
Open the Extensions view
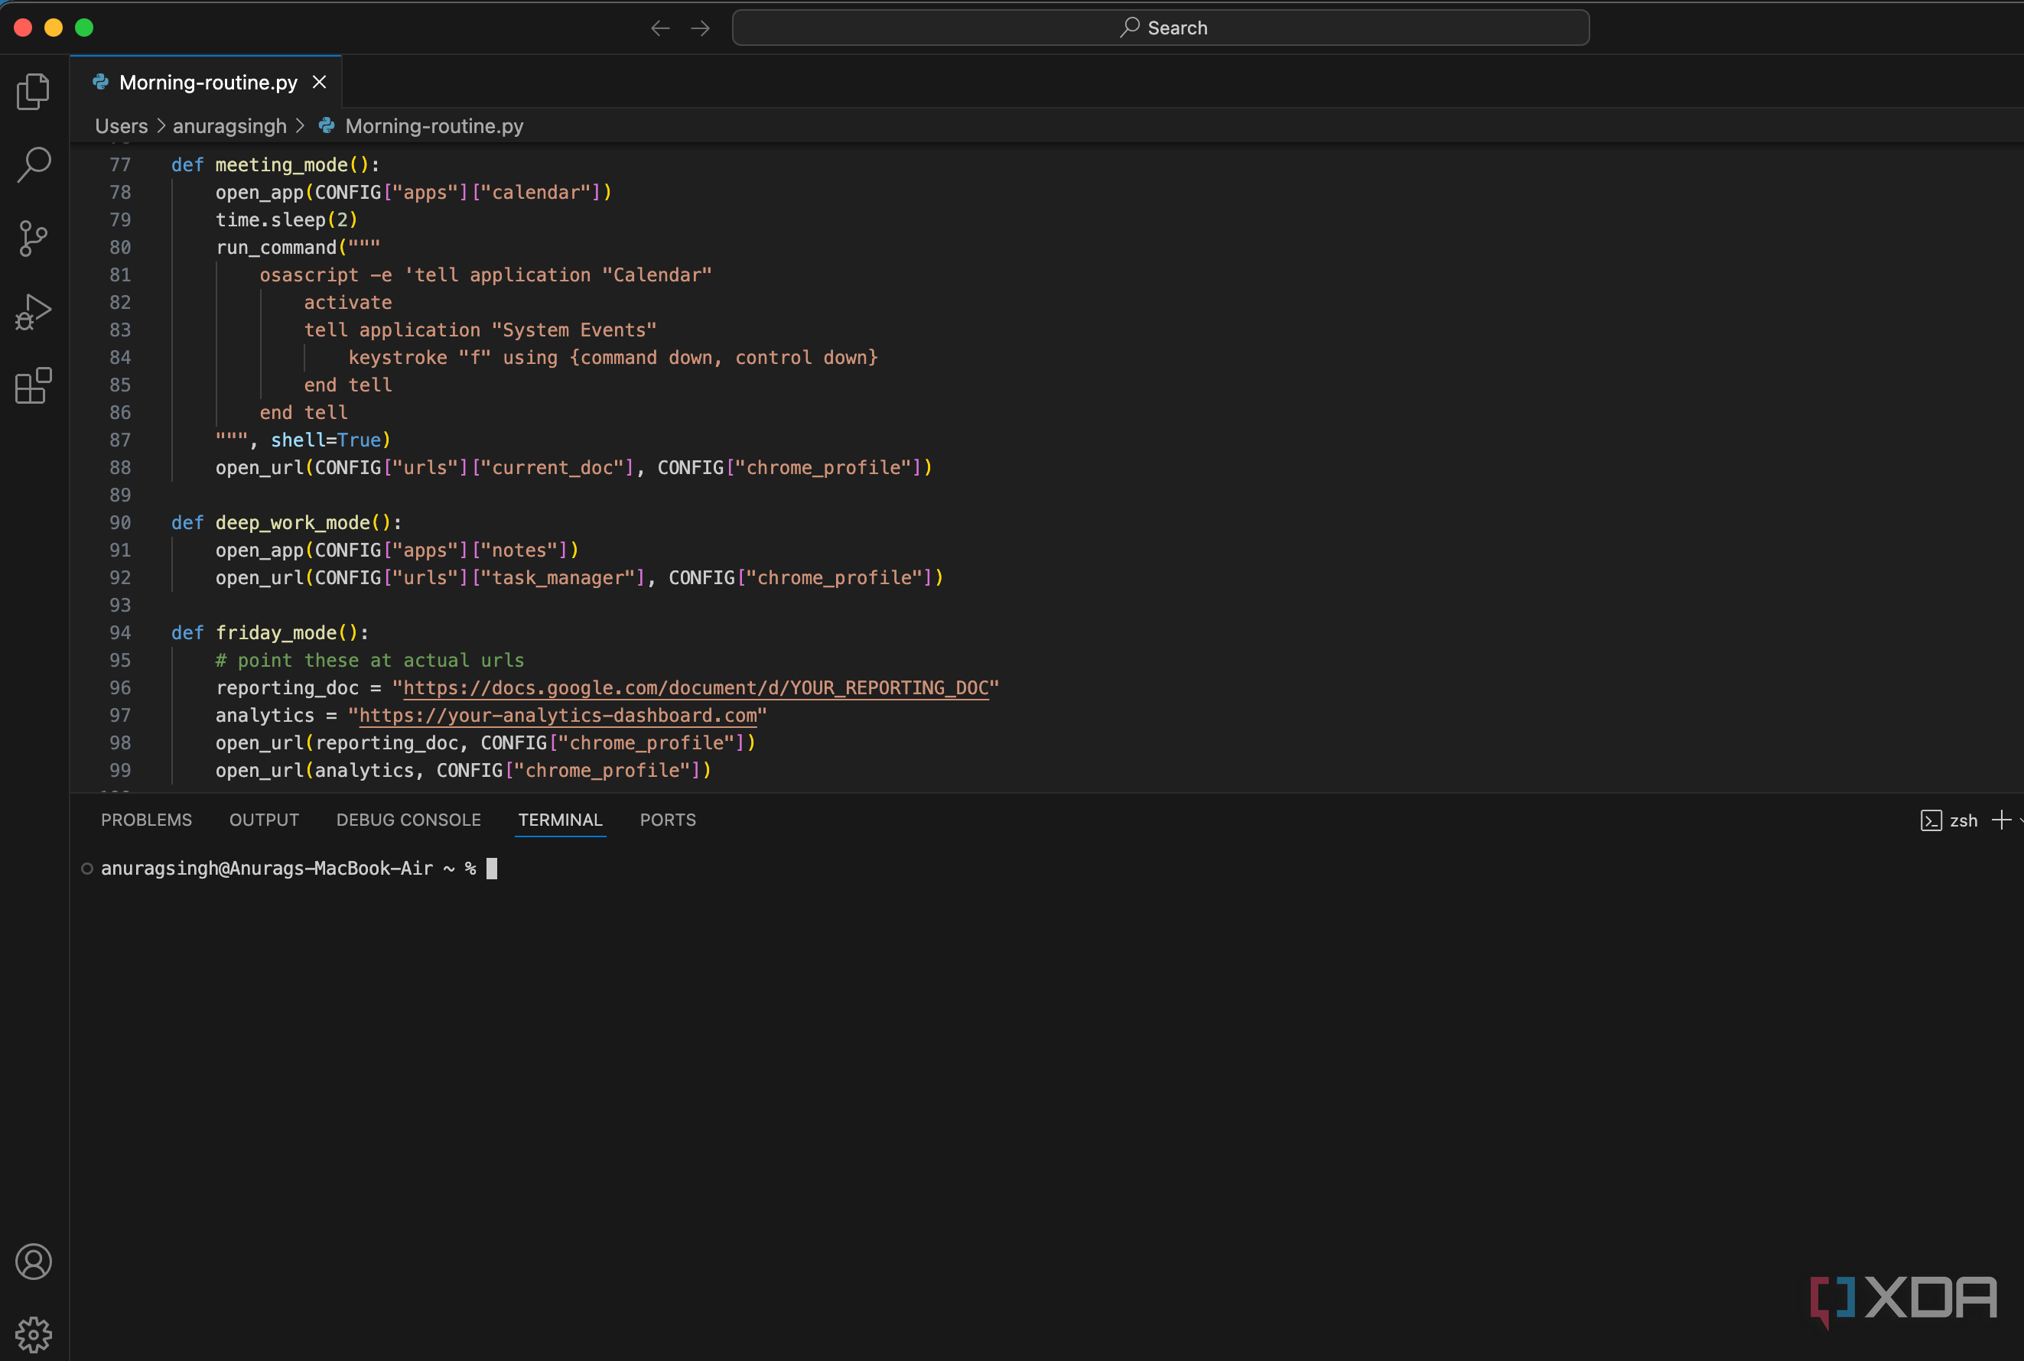[x=33, y=385]
